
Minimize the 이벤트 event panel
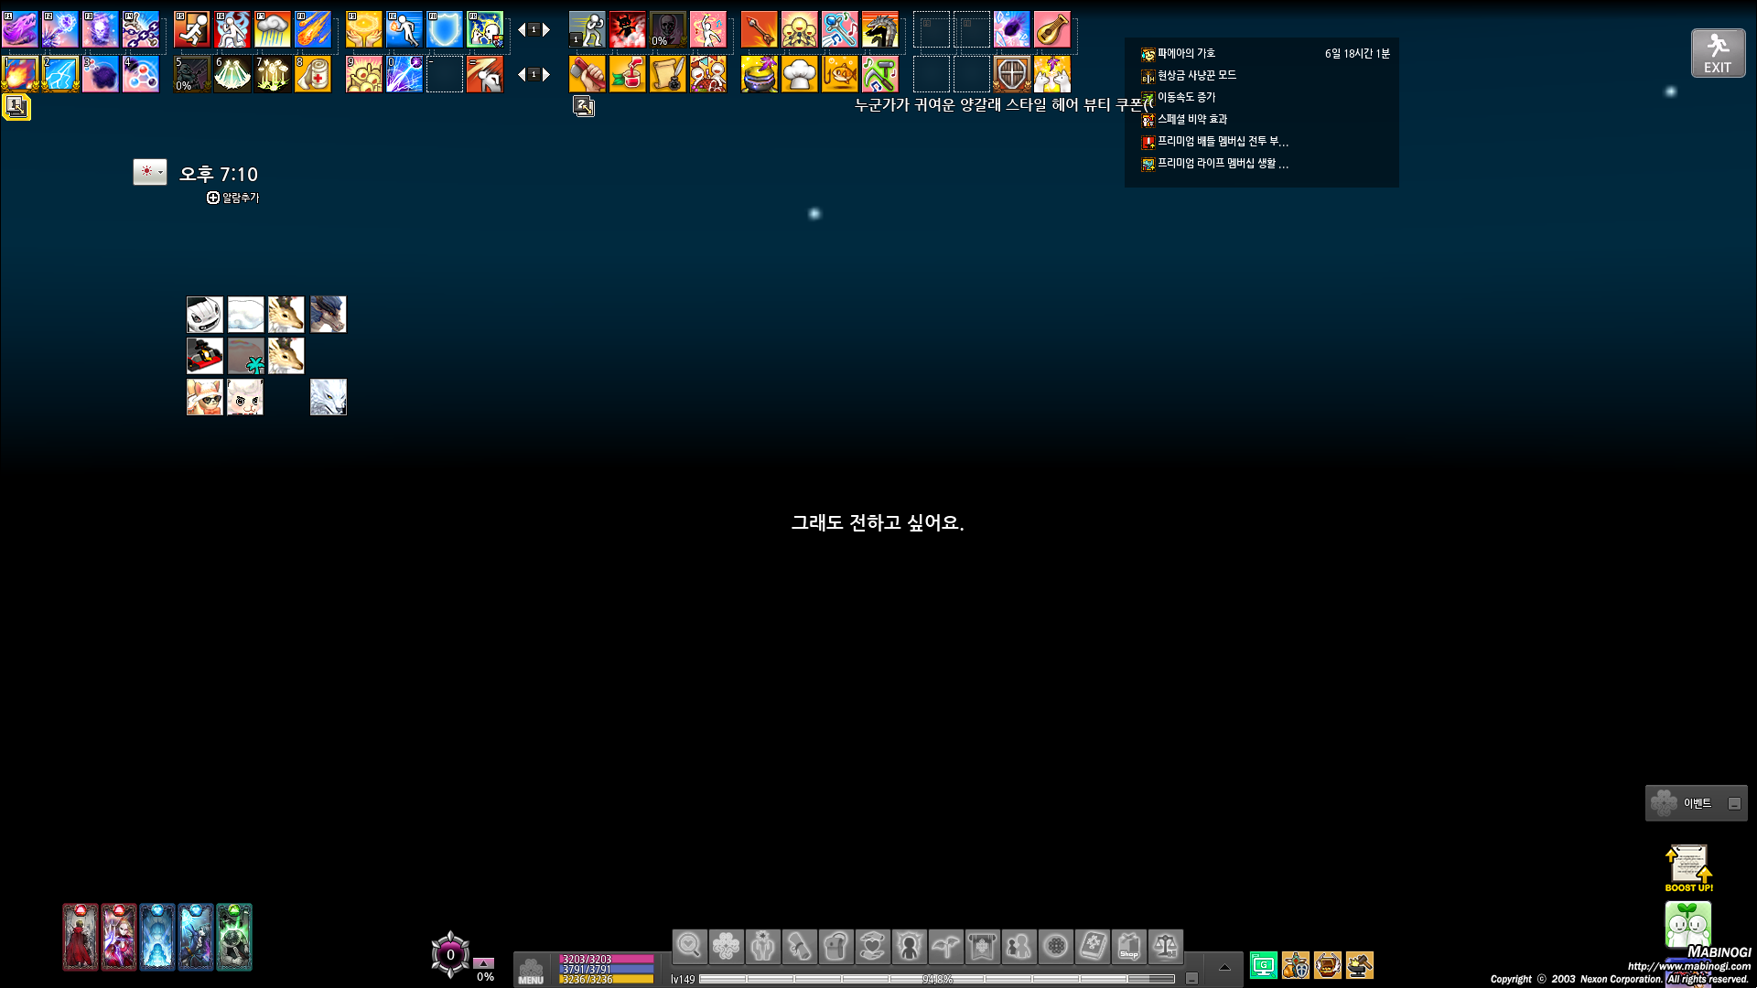[1734, 803]
